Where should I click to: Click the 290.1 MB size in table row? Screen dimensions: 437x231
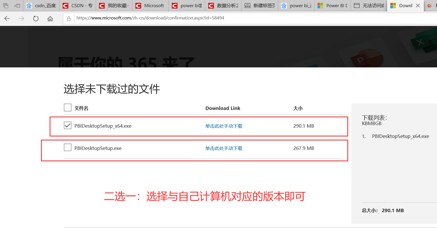pyautogui.click(x=304, y=126)
